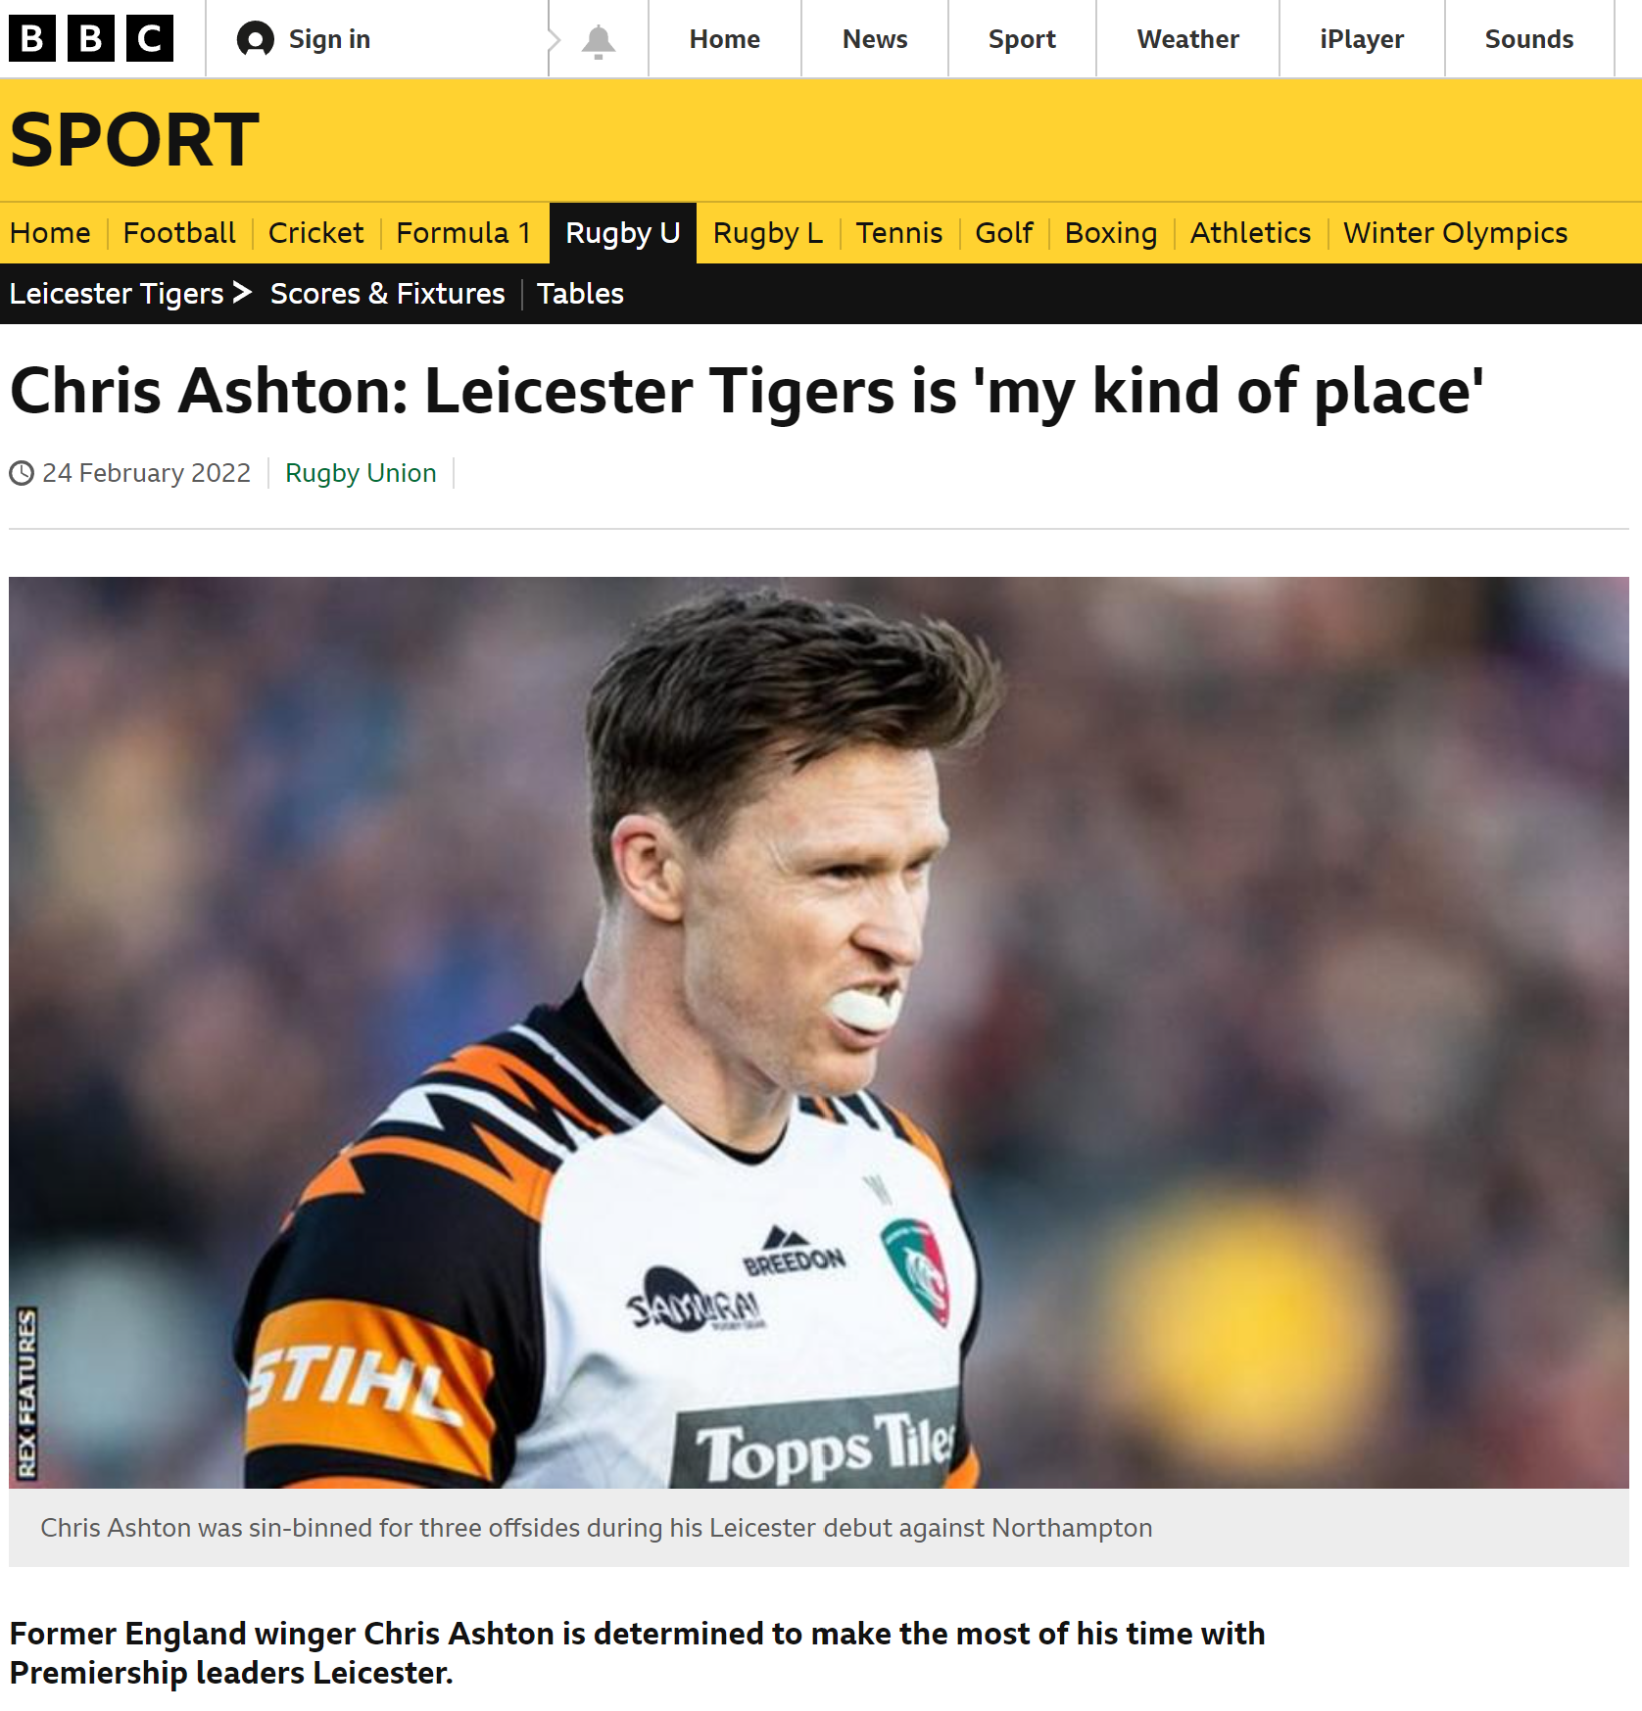Open the Tables link
This screenshot has width=1642, height=1711.
[580, 294]
